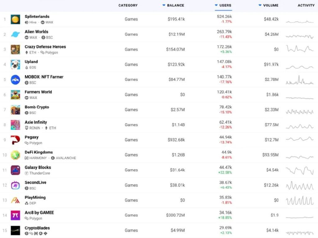Screen dimensions: 318x238
Task: Click the BSC chain tag under Alien Worlds
Action: click(x=47, y=38)
